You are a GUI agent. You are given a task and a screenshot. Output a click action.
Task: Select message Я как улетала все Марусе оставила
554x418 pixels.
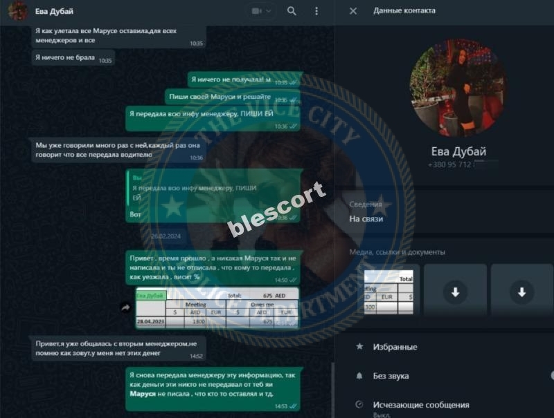click(119, 36)
